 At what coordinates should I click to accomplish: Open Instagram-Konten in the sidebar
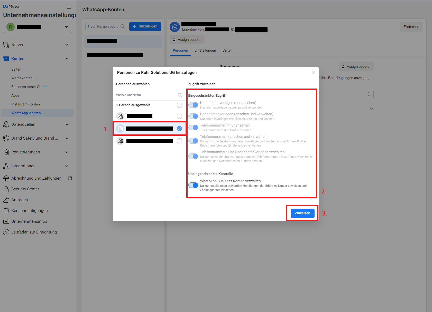coord(25,104)
